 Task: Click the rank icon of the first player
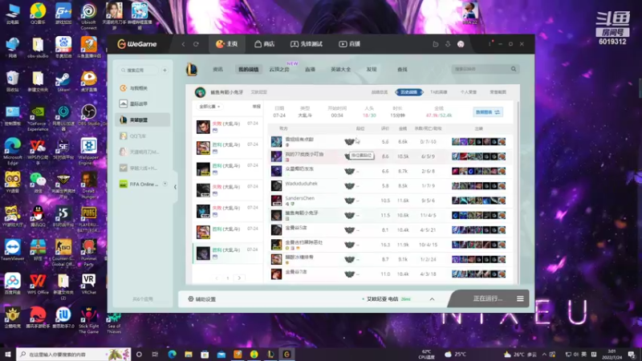[x=349, y=142]
